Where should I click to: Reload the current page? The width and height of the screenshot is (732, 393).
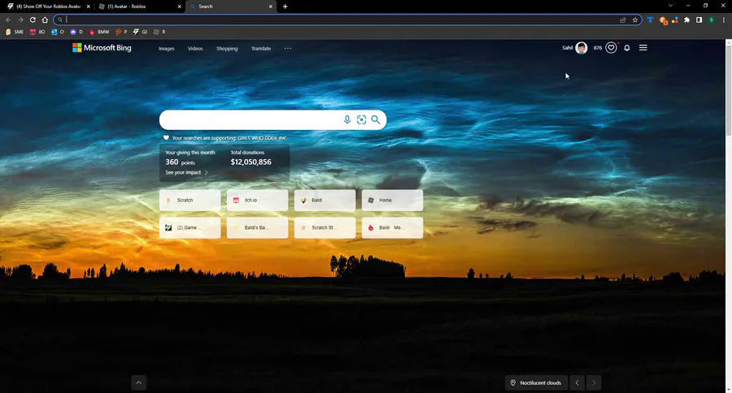coord(33,19)
